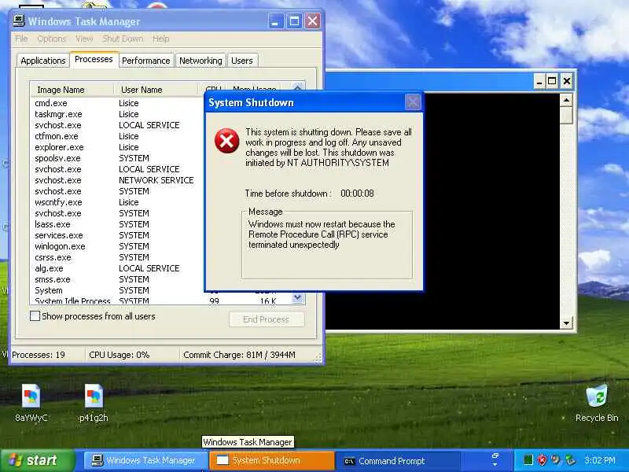
Task: Select the alg.exe process row
Action: pos(117,268)
